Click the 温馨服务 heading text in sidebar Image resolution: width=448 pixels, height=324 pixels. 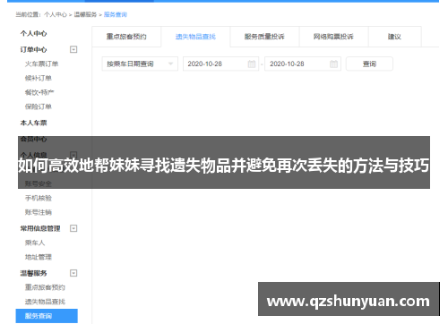[x=33, y=273]
